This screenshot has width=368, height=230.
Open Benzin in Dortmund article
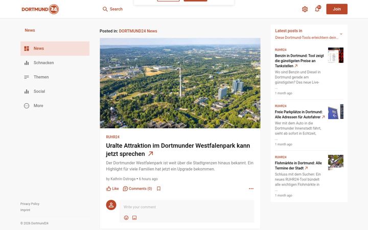point(299,61)
